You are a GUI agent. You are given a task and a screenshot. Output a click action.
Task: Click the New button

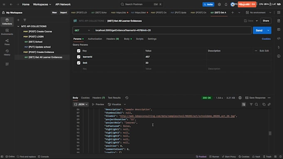(55, 12)
